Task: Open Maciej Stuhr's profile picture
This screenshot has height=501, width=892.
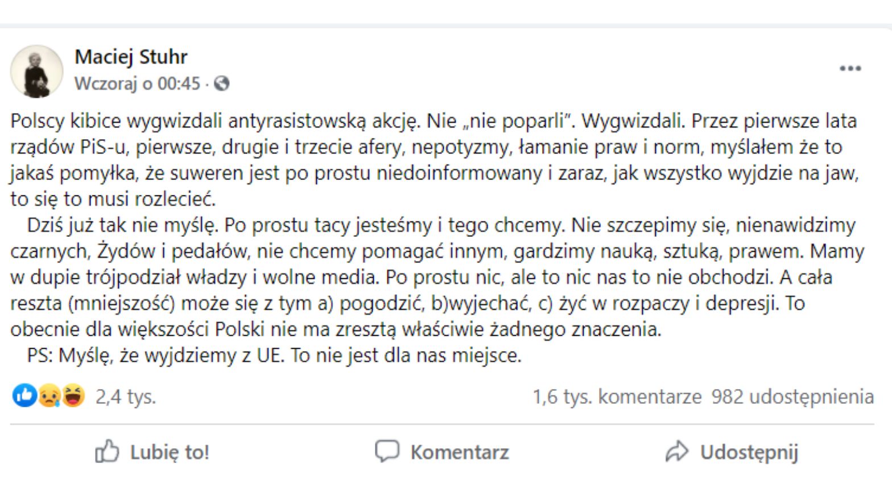Action: click(37, 71)
